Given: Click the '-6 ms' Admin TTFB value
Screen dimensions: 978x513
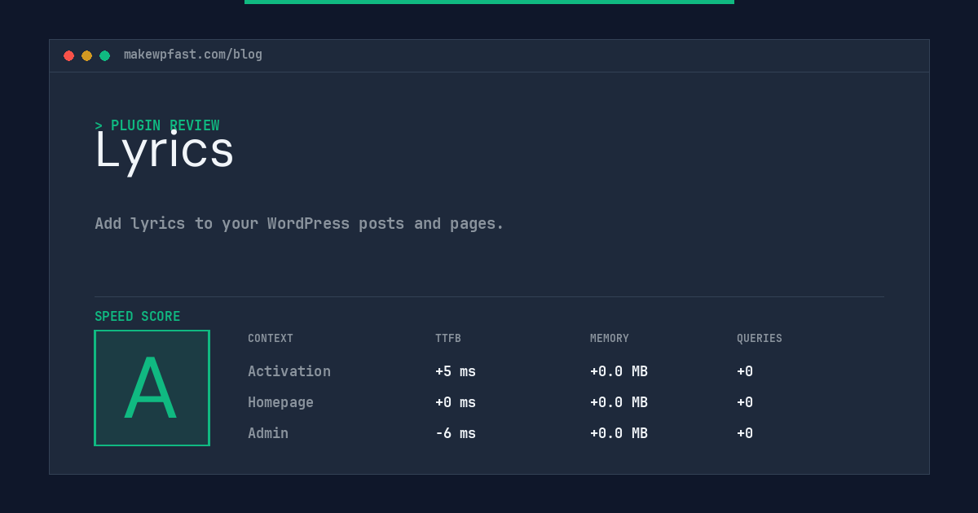Looking at the screenshot, I should (x=456, y=433).
